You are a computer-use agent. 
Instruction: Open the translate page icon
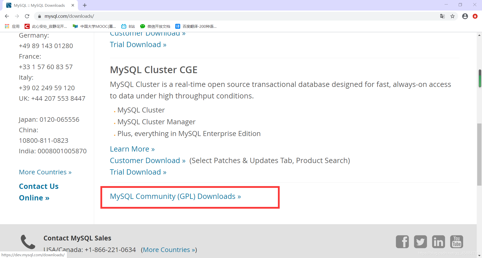pyautogui.click(x=442, y=16)
